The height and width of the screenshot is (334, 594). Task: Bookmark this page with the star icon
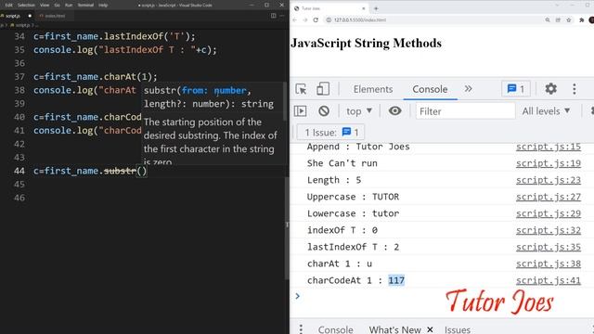(x=569, y=20)
